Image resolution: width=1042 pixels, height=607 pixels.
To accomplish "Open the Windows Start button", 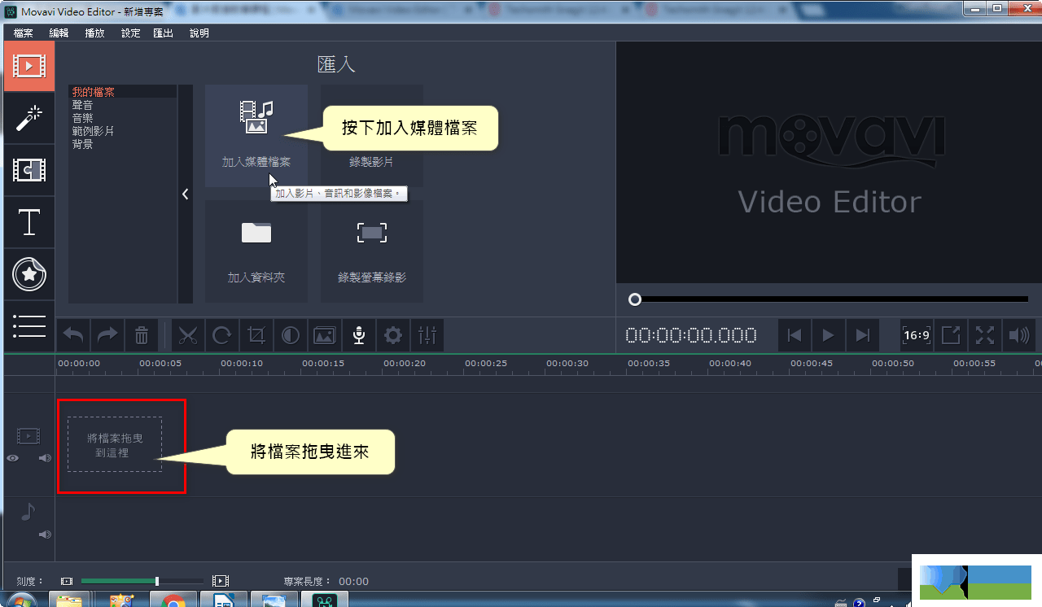I will (x=21, y=600).
